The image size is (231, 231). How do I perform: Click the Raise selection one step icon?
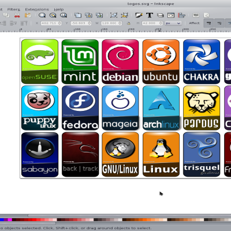click(13, 23)
